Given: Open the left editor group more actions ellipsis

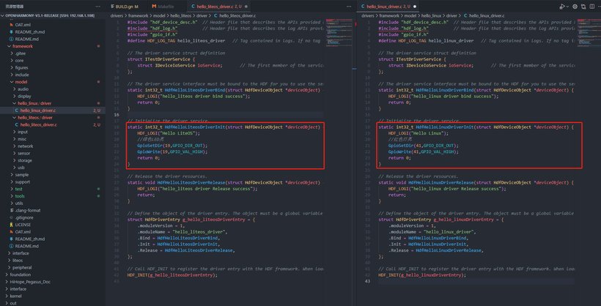Looking at the screenshot, I should [x=348, y=7].
